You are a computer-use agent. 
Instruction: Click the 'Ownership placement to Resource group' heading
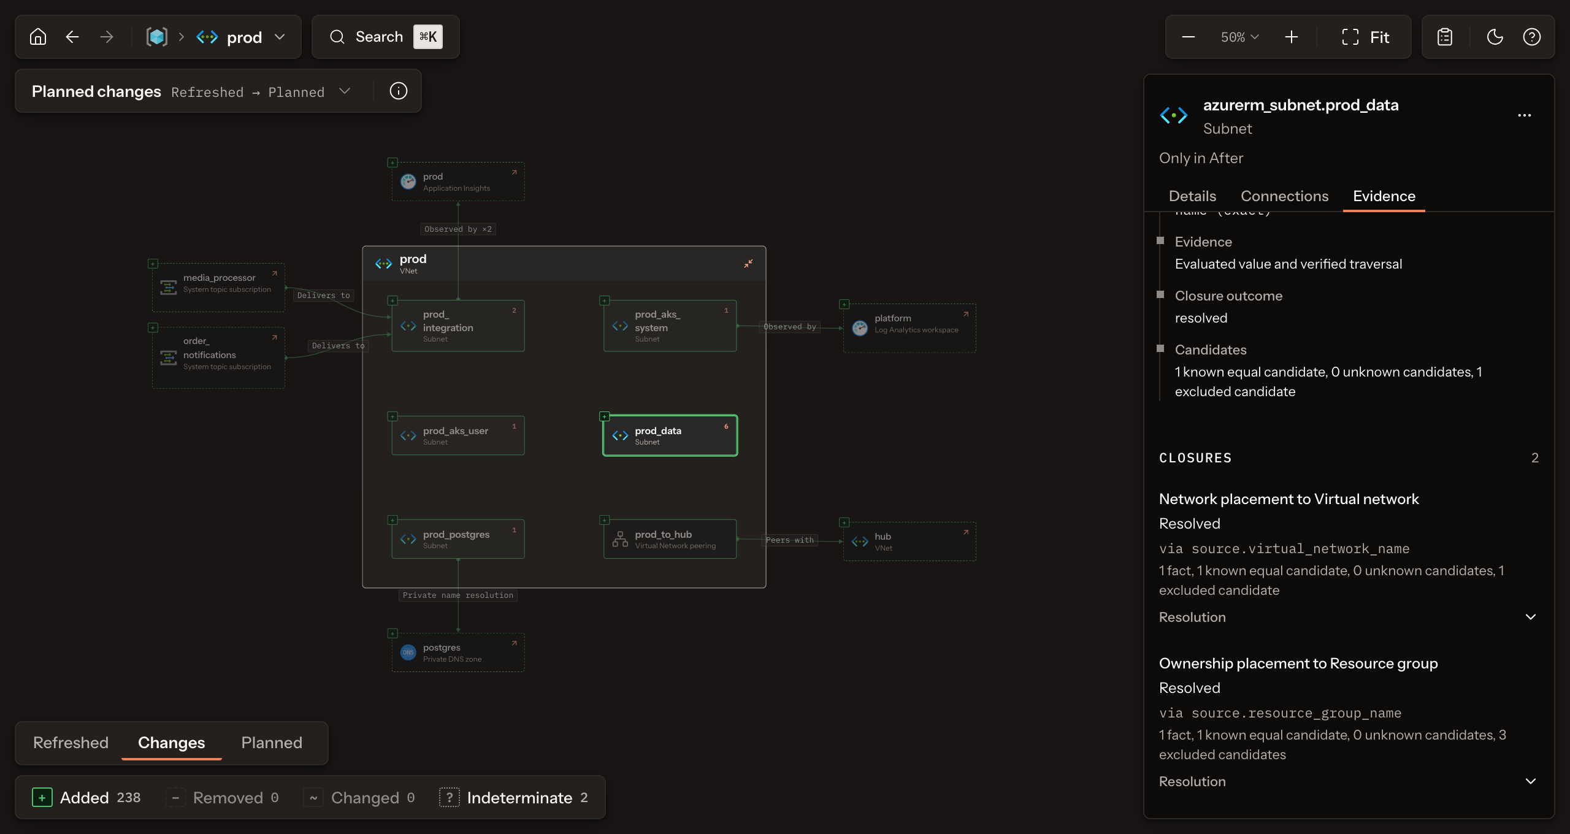[1298, 664]
